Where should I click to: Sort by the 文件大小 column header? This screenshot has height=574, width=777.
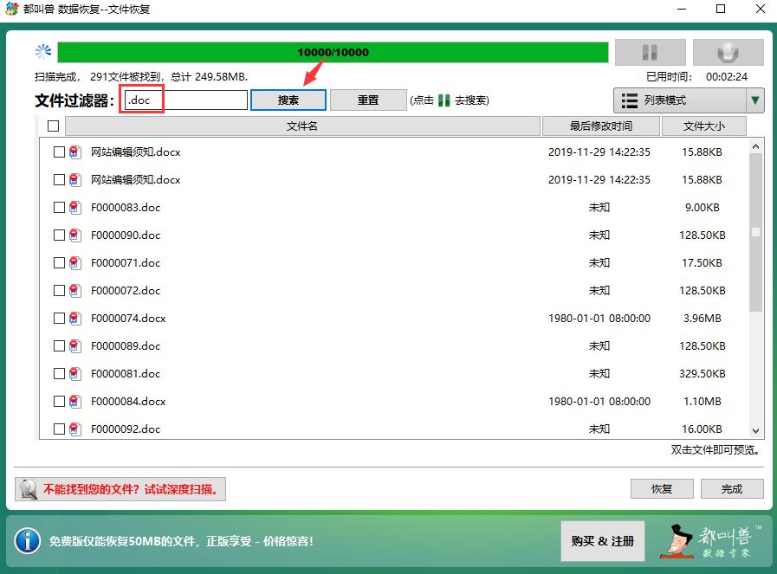point(704,126)
